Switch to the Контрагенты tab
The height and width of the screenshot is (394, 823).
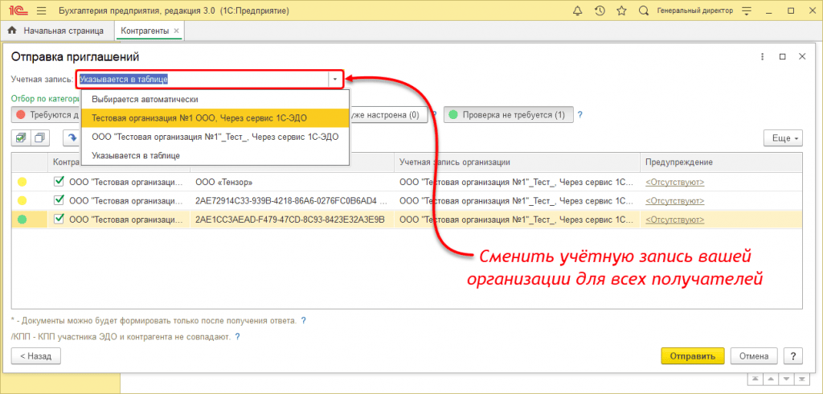145,31
